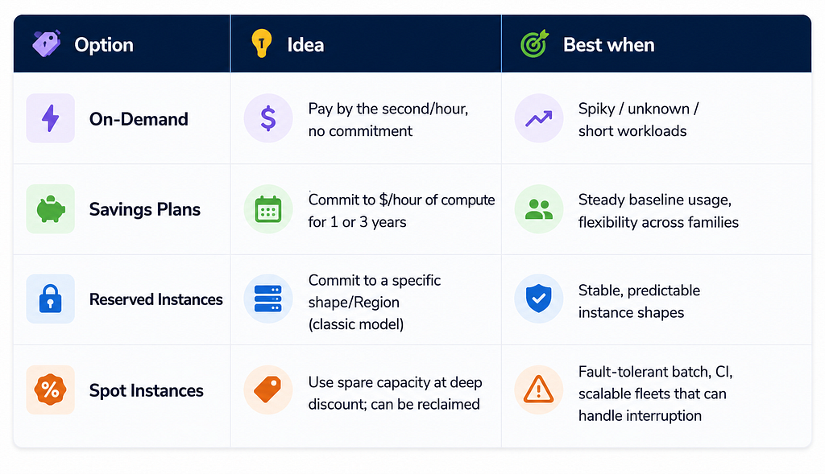Image resolution: width=825 pixels, height=474 pixels.
Task: Select the green piggy bank icon
Action: tap(51, 209)
